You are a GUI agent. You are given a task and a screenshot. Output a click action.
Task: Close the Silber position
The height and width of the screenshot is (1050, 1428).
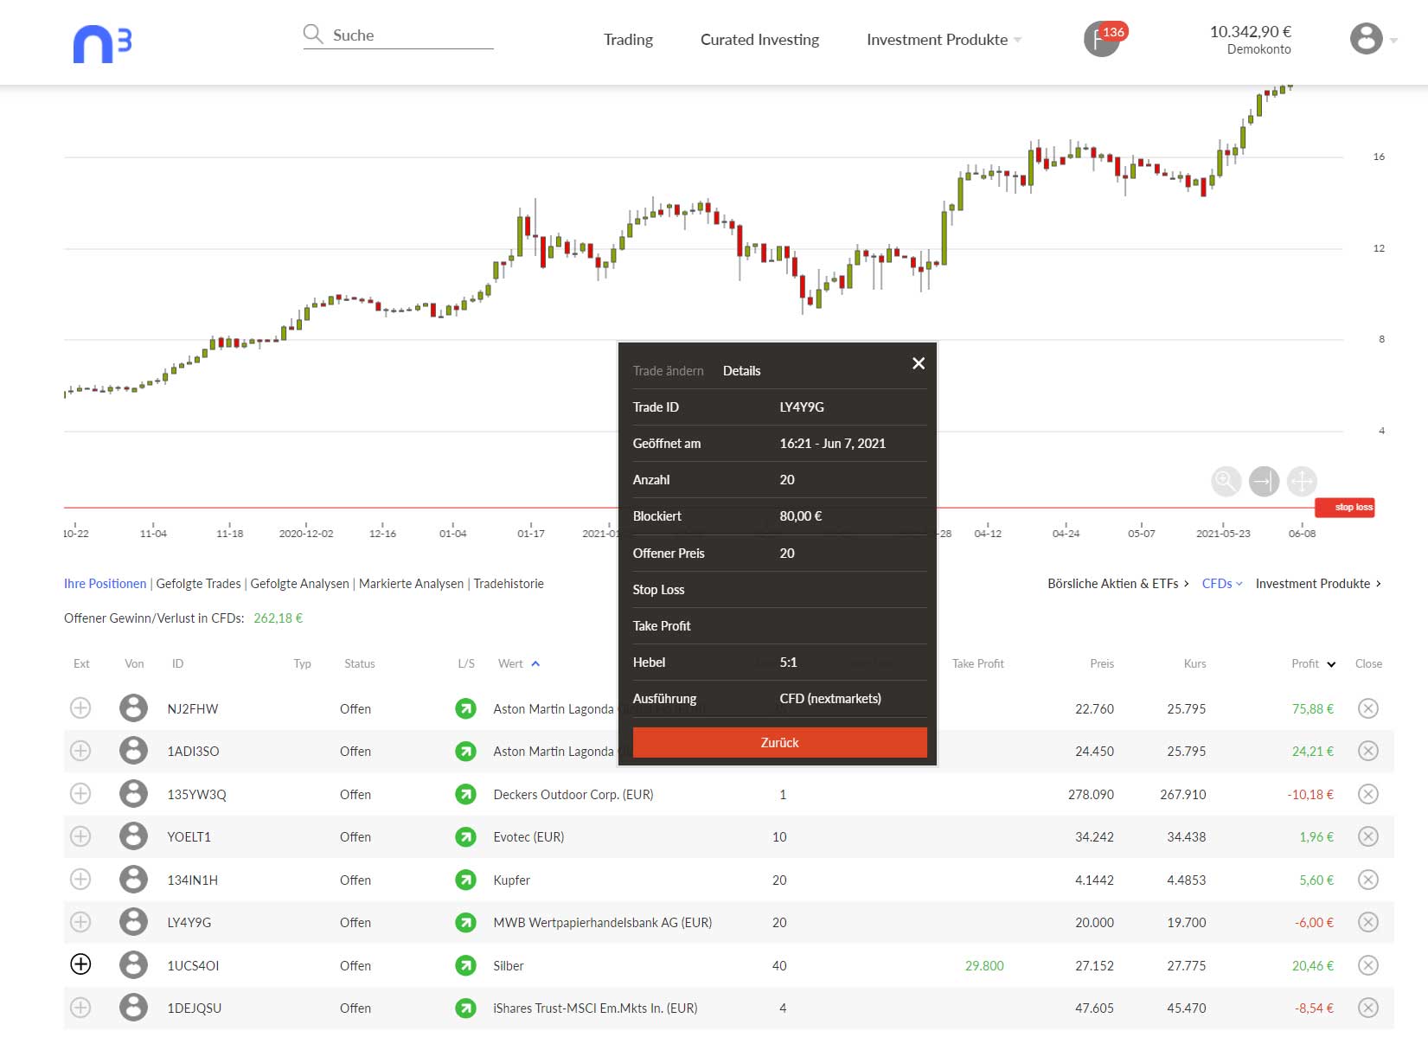coord(1367,965)
